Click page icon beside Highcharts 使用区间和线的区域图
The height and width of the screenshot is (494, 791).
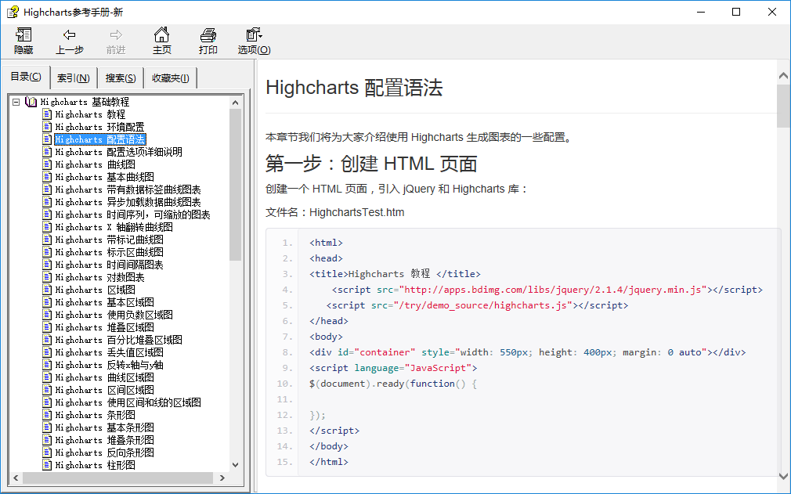click(47, 402)
